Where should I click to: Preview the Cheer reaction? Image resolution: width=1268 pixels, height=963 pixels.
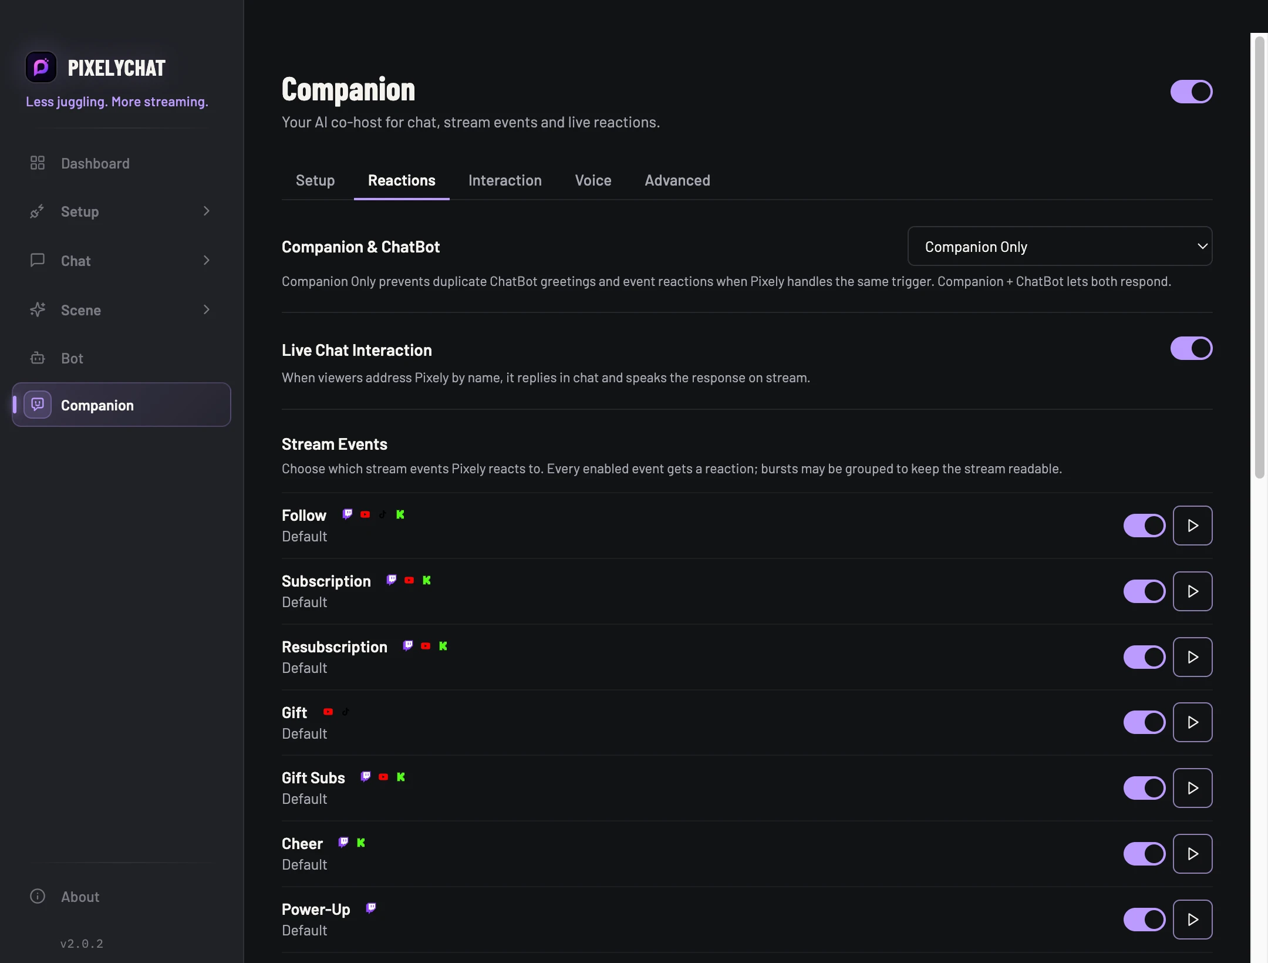(1192, 854)
